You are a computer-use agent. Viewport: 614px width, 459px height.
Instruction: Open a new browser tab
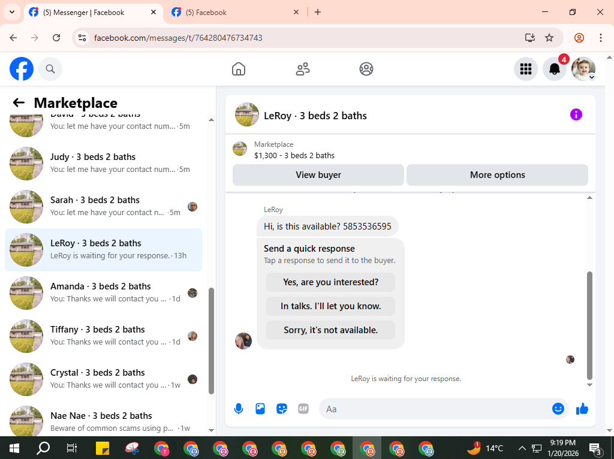[318, 12]
